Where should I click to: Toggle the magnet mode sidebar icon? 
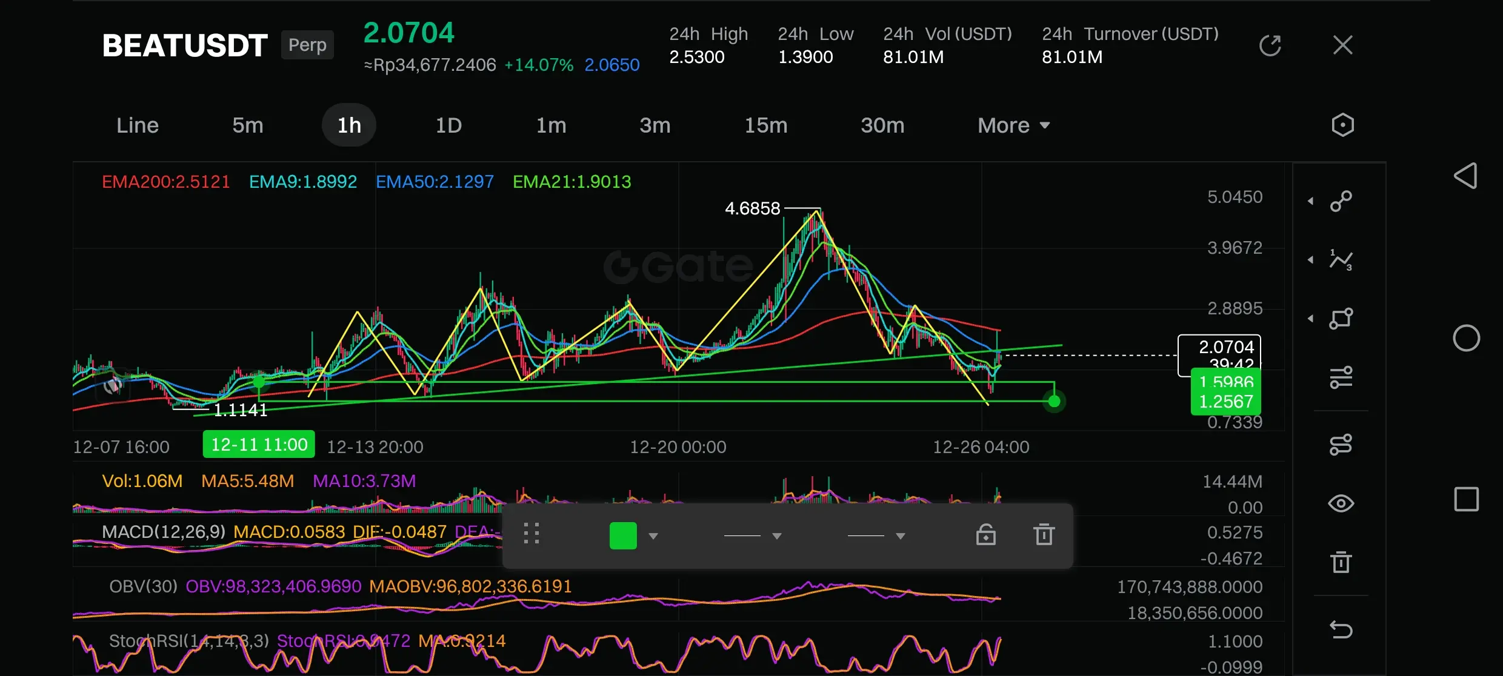(x=1341, y=445)
